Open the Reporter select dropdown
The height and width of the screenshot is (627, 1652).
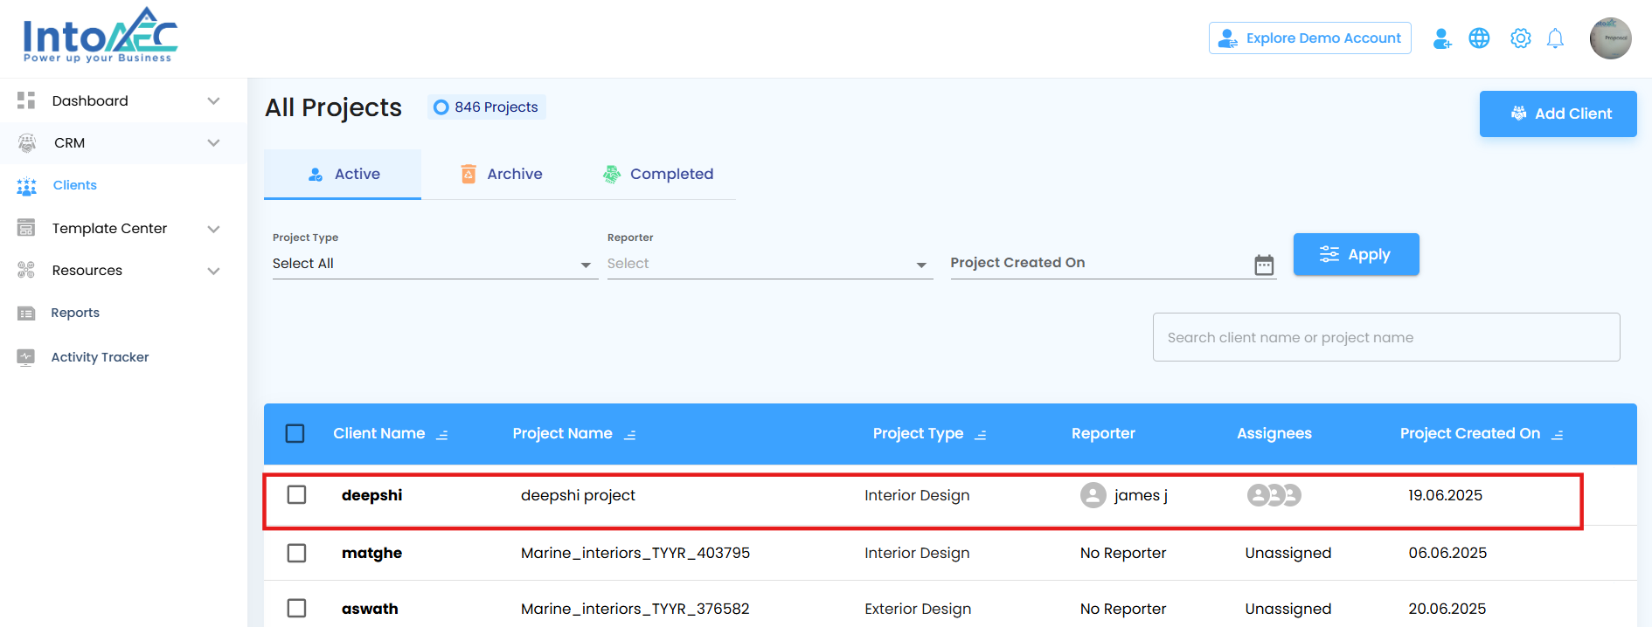pos(767,264)
